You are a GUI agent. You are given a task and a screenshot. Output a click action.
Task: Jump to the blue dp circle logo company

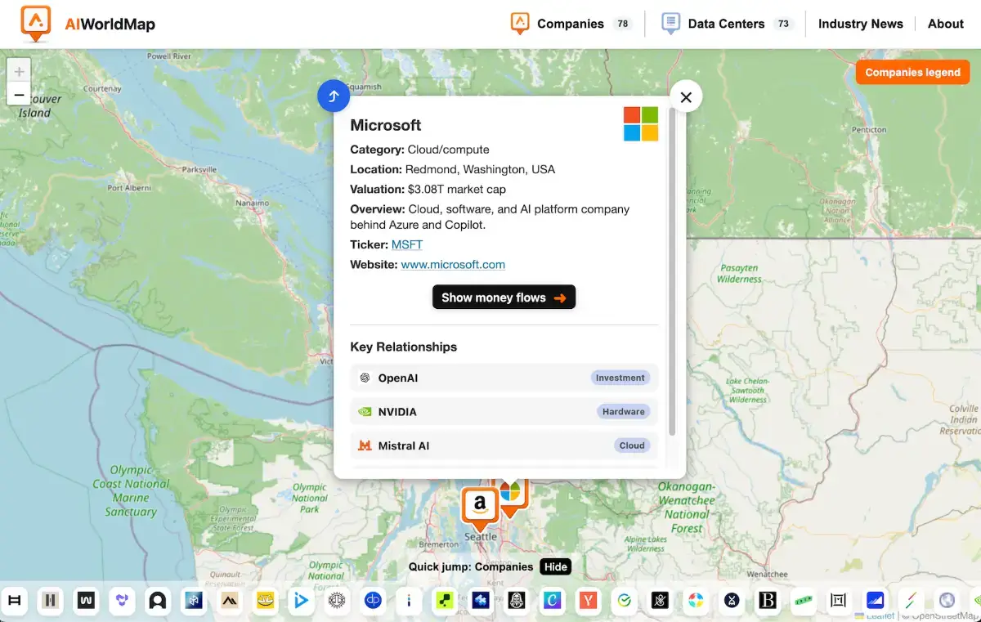click(x=373, y=601)
